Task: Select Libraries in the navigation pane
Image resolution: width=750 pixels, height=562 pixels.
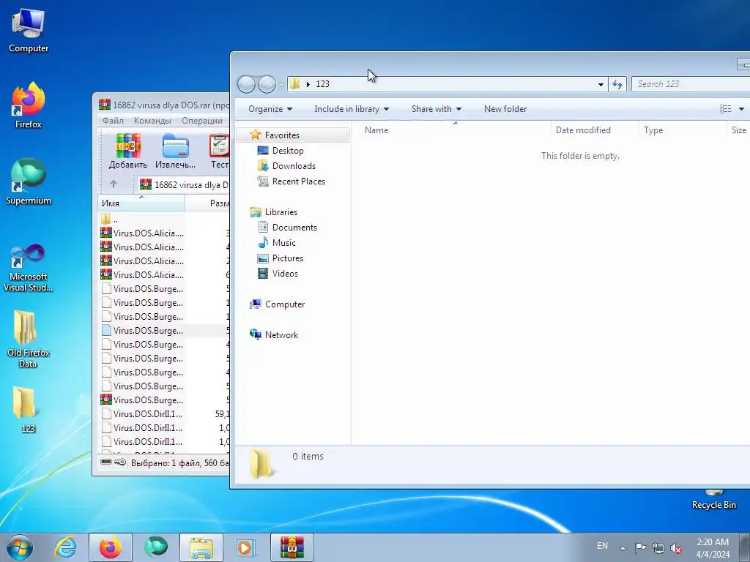Action: (281, 211)
